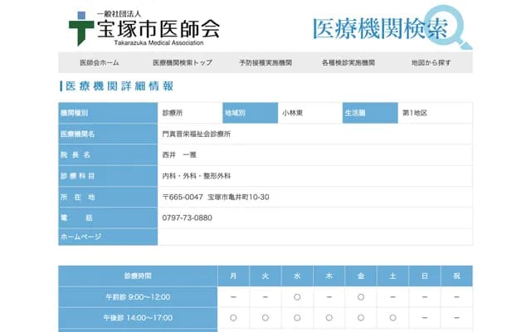
Task: Select 予防接種実施機関 from navigation bar
Action: click(265, 63)
